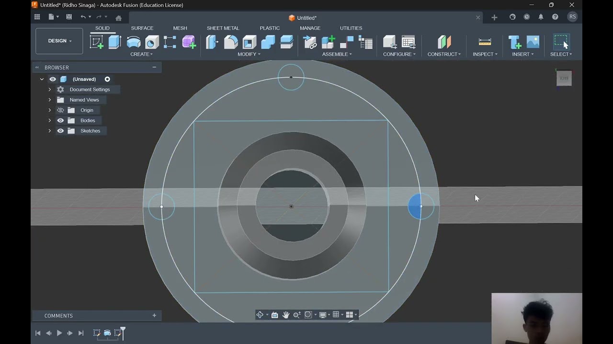Viewport: 613px width, 344px height.
Task: Open the Help question mark
Action: coord(555,17)
